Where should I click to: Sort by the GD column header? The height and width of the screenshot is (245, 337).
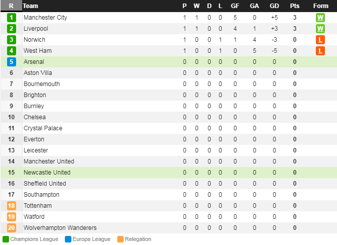[274, 6]
